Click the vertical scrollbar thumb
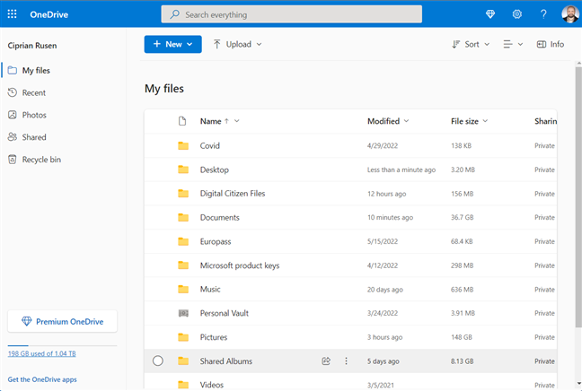Viewport: 582px width, 391px height. pos(578,197)
